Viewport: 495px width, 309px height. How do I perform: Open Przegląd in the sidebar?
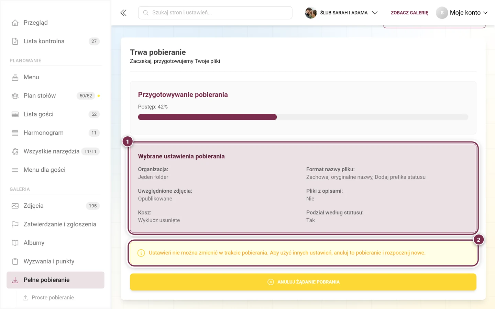55,23
